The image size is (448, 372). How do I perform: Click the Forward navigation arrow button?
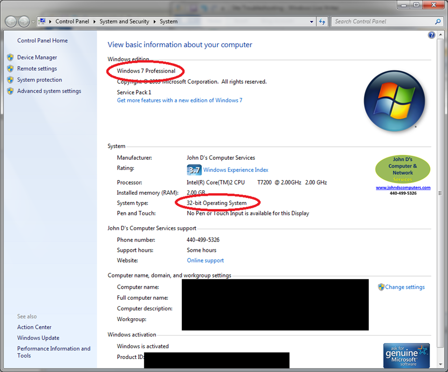click(x=24, y=21)
